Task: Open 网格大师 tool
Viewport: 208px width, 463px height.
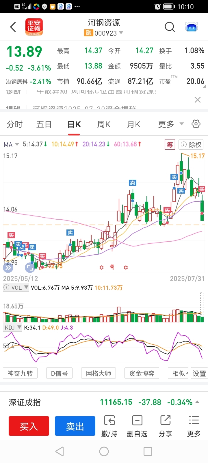Action: tap(99, 373)
